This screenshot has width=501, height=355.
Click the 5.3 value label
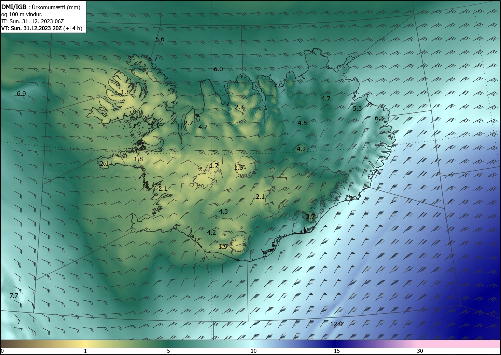click(357, 109)
